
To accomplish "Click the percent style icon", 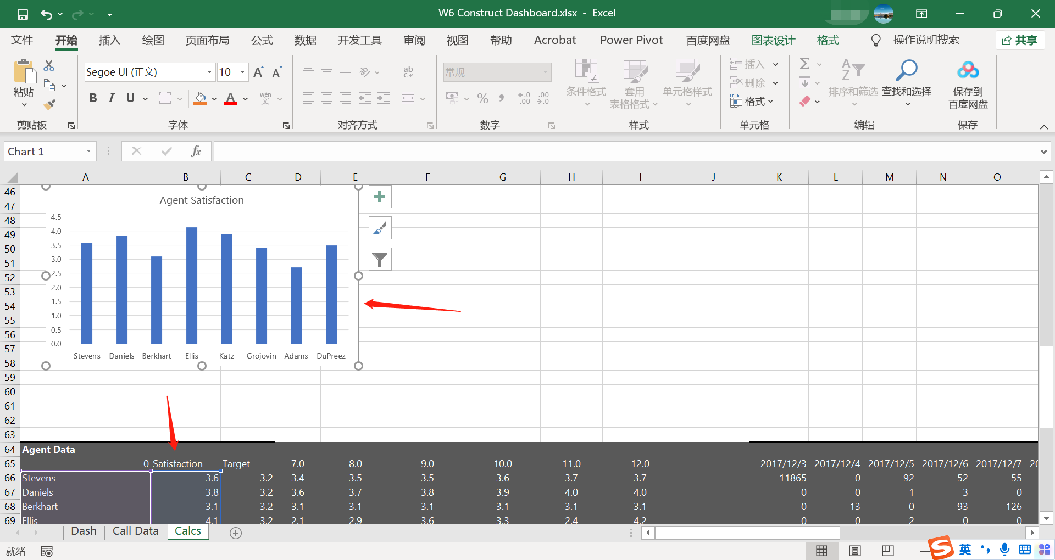I will point(482,99).
